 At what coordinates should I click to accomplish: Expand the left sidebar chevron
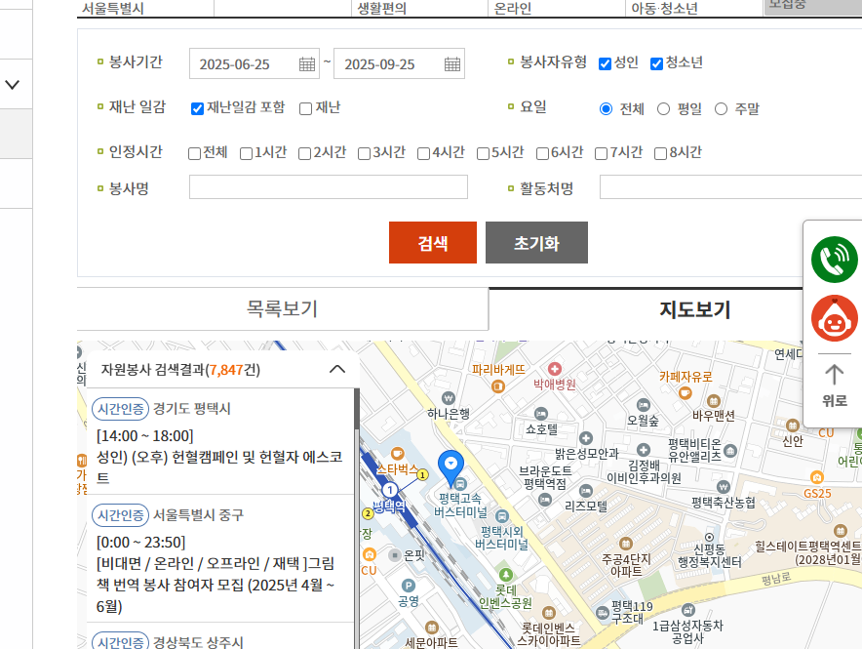click(14, 85)
